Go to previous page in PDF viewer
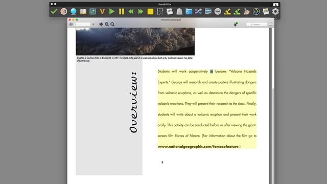 [x=71, y=24]
